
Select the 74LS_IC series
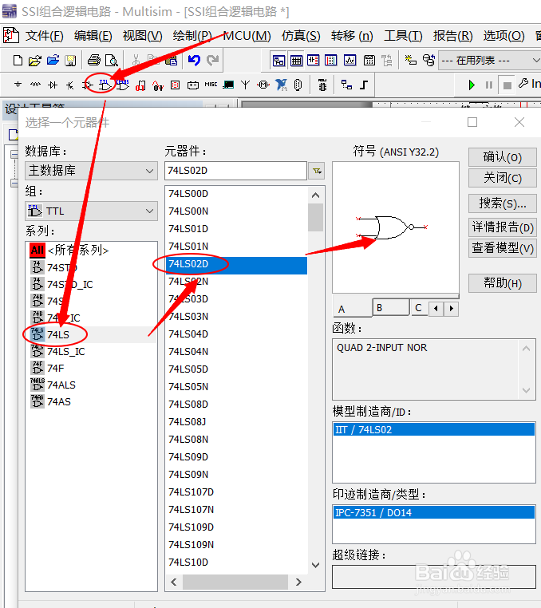(66, 352)
